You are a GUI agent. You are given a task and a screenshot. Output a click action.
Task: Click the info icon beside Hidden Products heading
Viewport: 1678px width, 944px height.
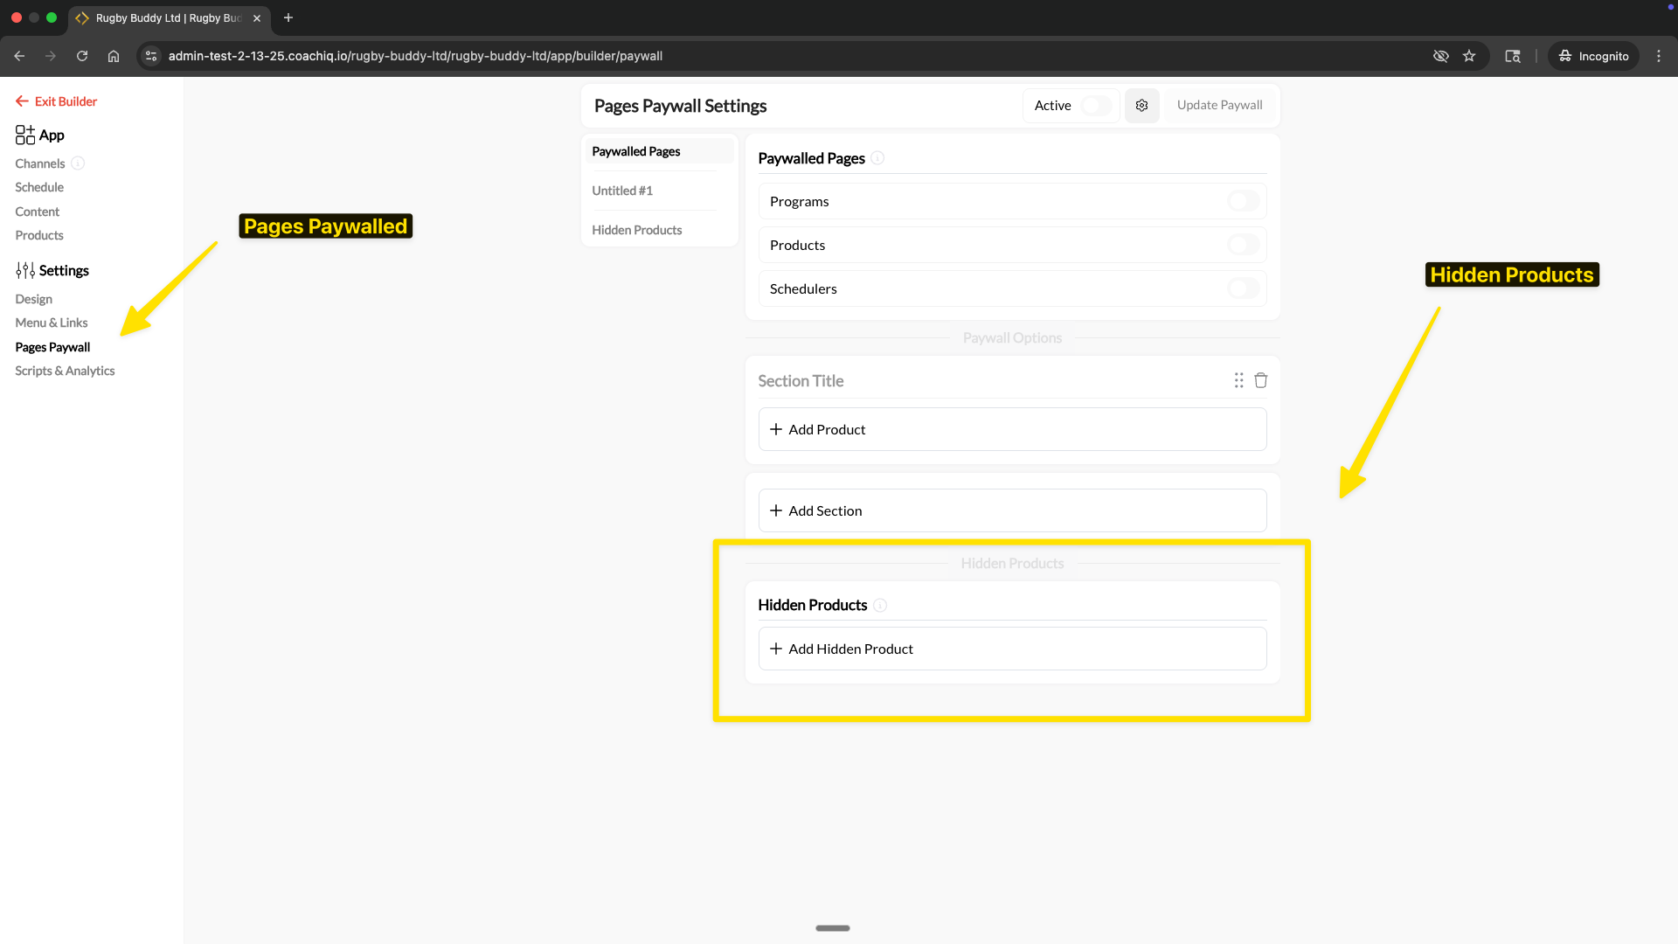pos(880,605)
